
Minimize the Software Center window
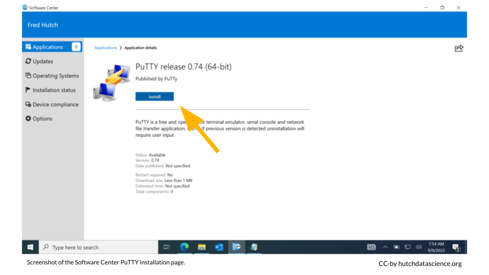coord(426,8)
